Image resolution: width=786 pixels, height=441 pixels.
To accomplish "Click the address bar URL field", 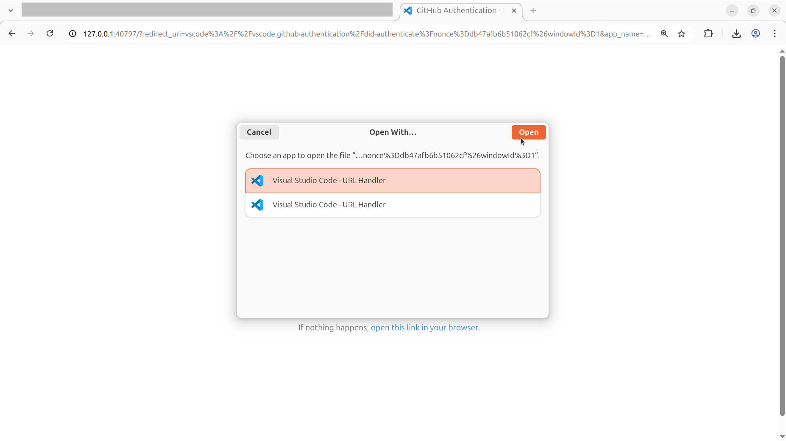I will [x=367, y=33].
